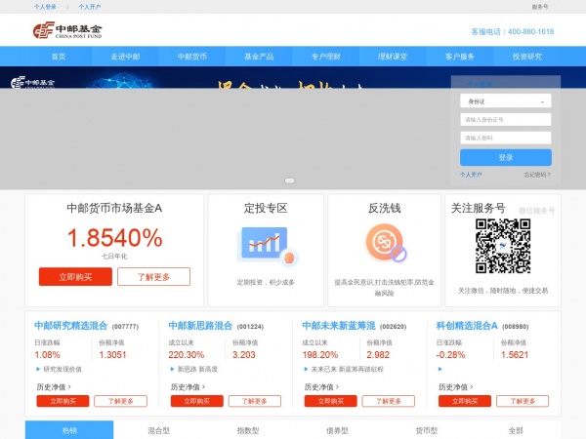The height and width of the screenshot is (439, 586).
Task: Click the China Post Fund logo
Action: [67, 30]
